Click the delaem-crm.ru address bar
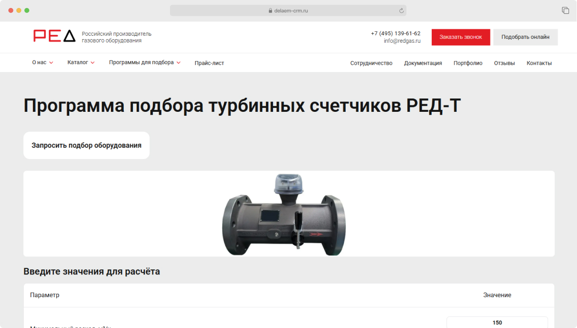Image resolution: width=577 pixels, height=328 pixels. tap(288, 10)
